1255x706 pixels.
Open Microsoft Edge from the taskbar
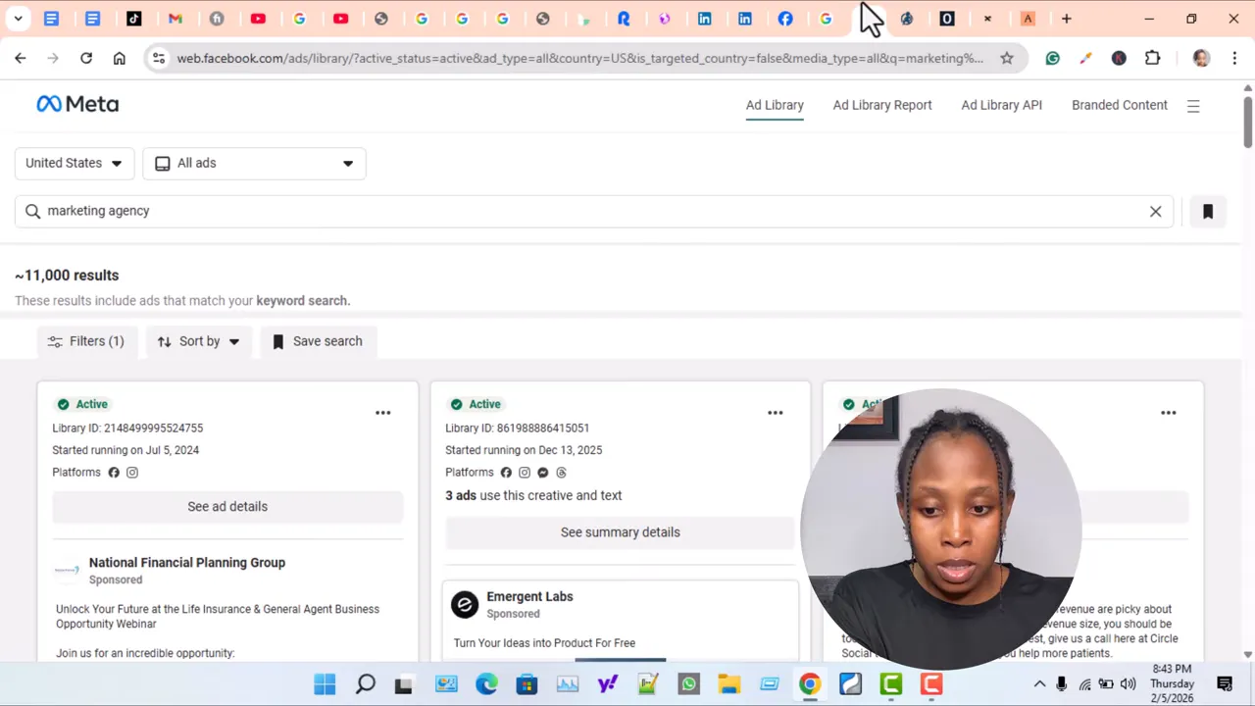[486, 684]
